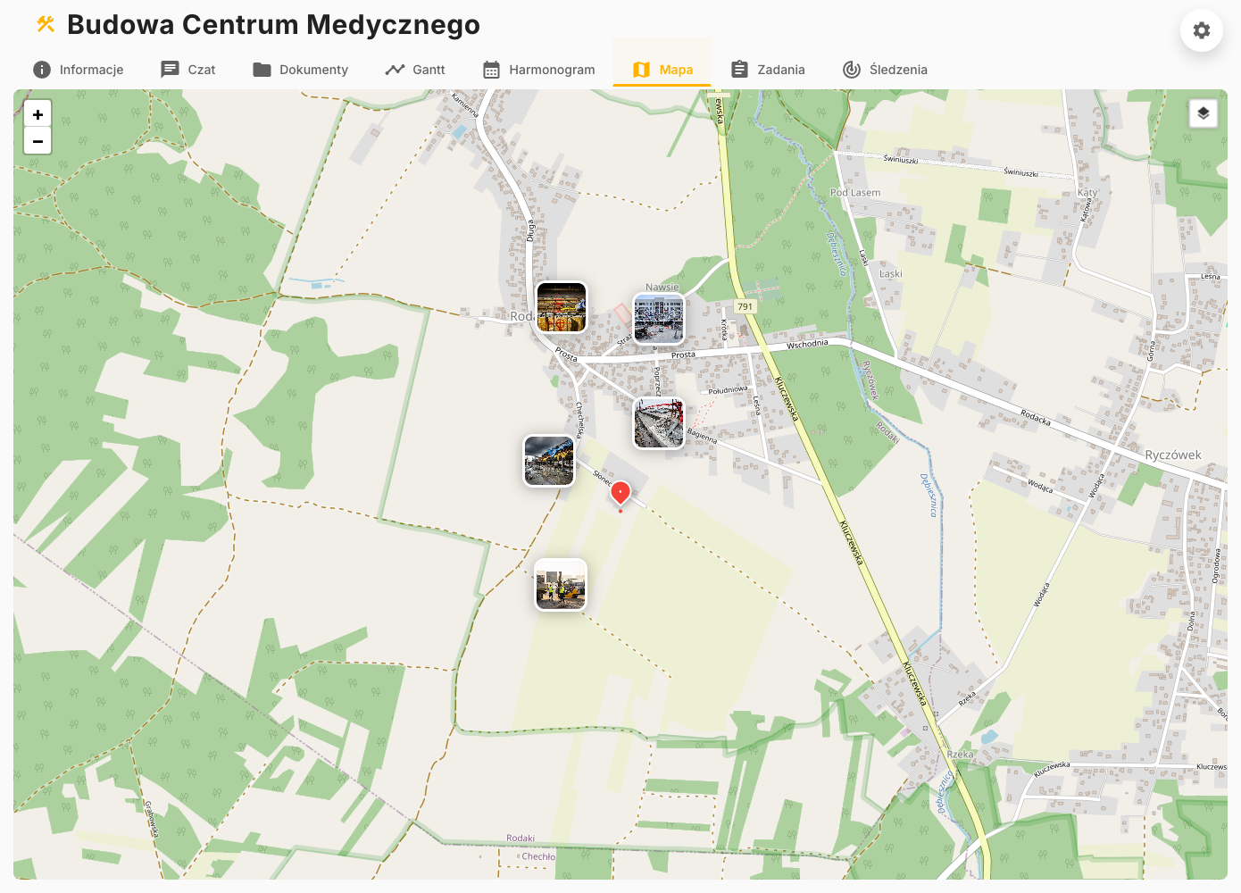1241x893 pixels.
Task: Switch to the Czat tab
Action: 188,70
